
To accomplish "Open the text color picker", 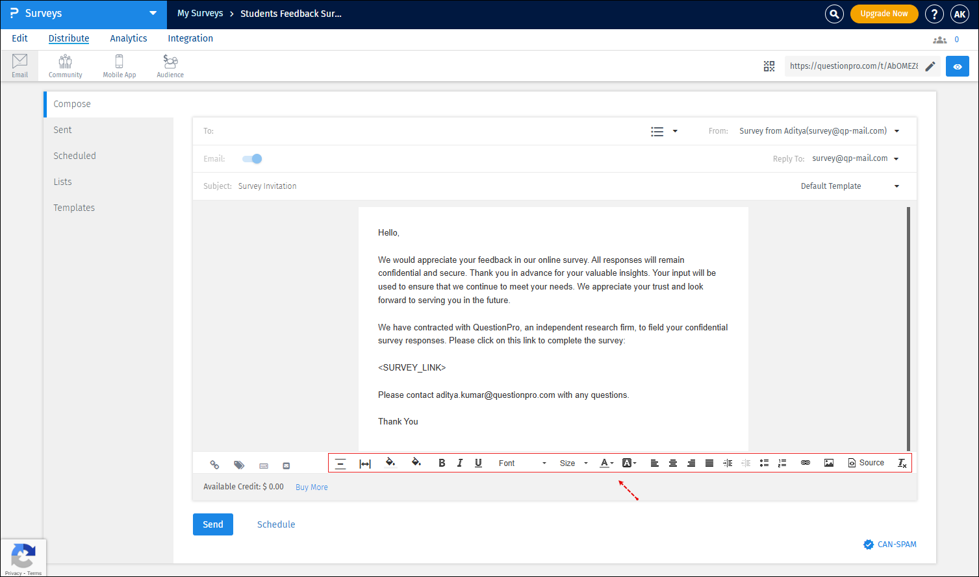I will click(x=605, y=463).
